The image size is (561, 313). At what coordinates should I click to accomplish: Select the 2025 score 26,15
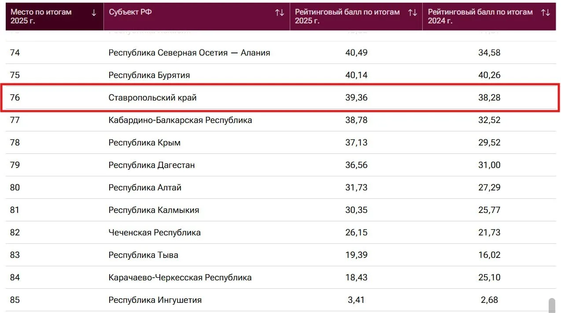coord(356,232)
